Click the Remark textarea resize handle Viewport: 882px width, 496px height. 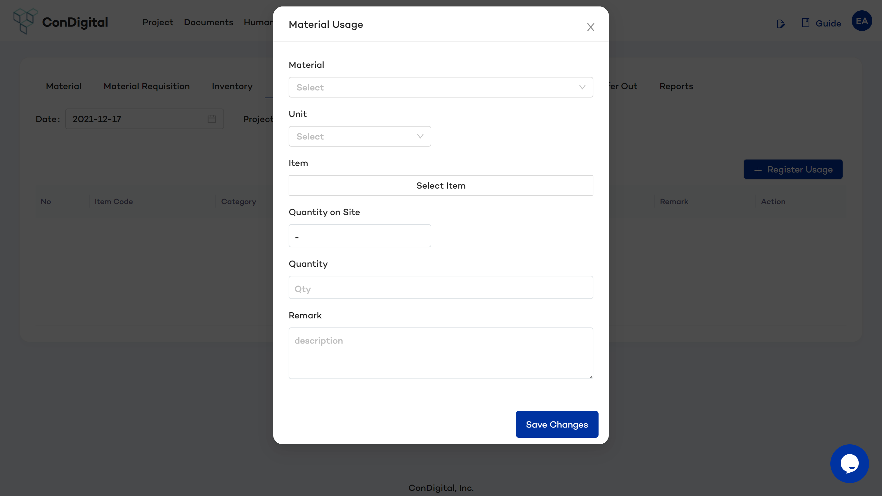tap(590, 377)
